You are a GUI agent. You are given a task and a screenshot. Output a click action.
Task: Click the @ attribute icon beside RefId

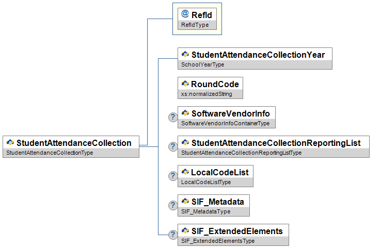(185, 15)
